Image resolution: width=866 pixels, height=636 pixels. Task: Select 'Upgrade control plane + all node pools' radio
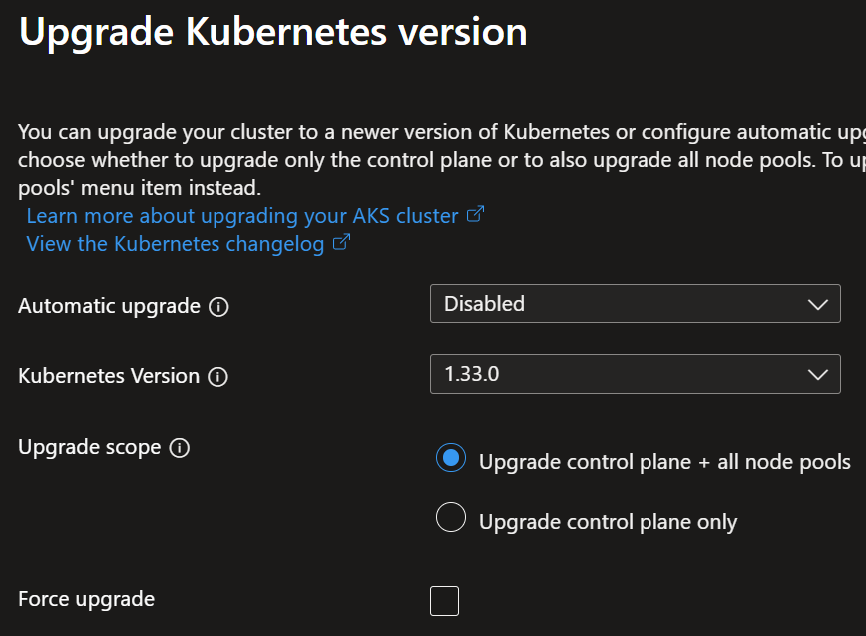tap(451, 458)
